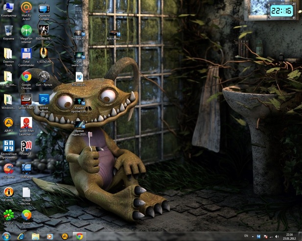Viewport: 302px width, 241px height.
Task: Select the Время ведьм.2010 video file
Action: coord(79,128)
